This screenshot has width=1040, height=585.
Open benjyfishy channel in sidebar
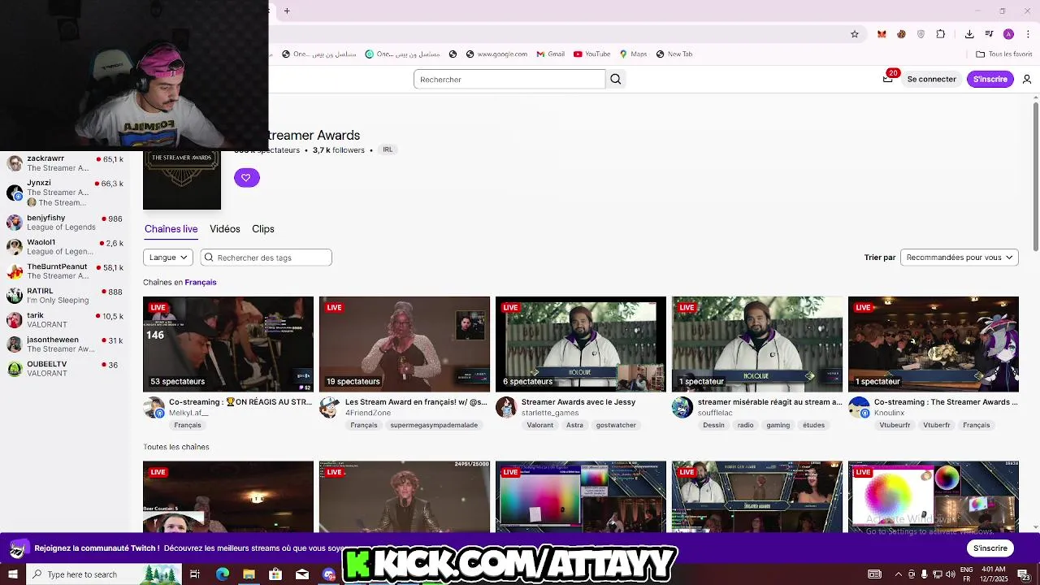tap(65, 223)
